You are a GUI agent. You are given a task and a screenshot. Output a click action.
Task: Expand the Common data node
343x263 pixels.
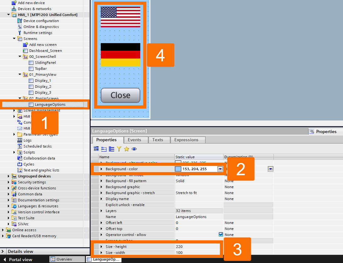click(8, 194)
